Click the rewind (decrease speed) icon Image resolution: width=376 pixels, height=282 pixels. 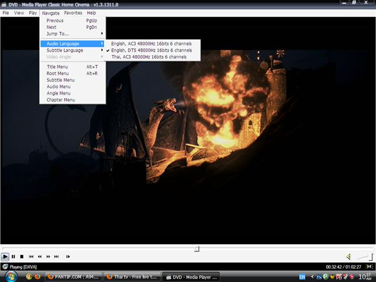39,257
